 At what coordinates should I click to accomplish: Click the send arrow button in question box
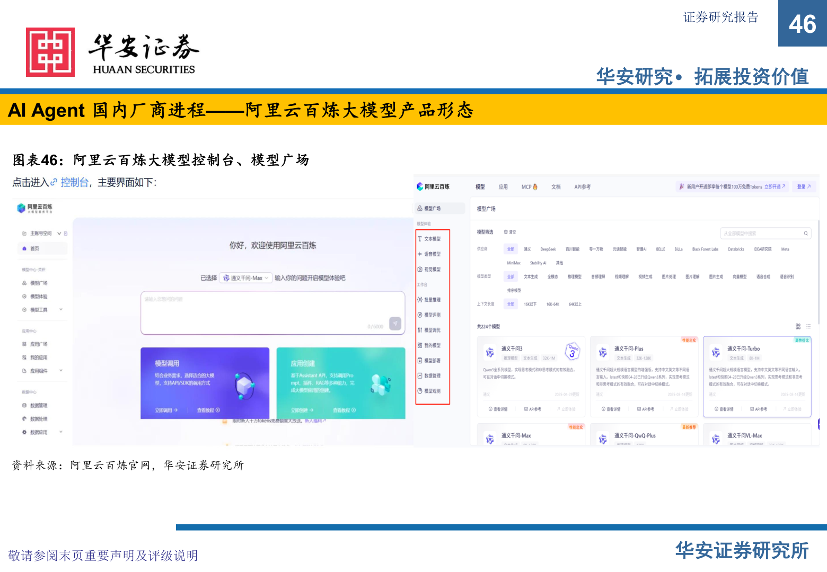point(395,323)
